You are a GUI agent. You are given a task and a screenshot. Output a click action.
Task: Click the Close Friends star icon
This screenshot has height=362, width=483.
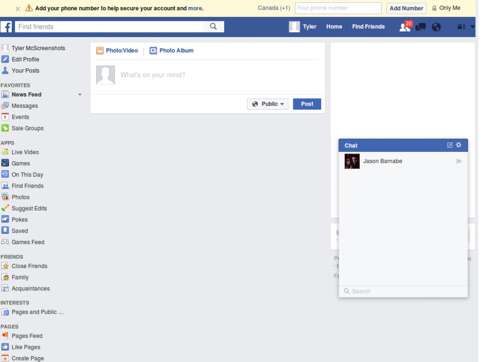(5, 266)
